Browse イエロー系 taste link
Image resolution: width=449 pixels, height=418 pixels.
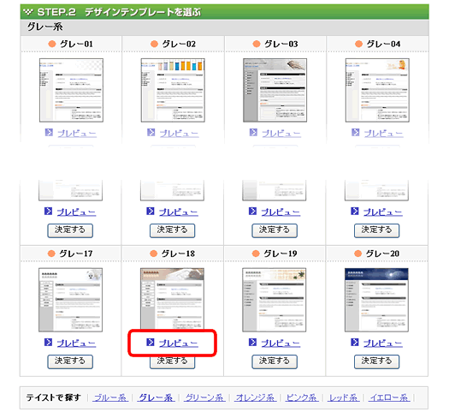click(x=389, y=397)
